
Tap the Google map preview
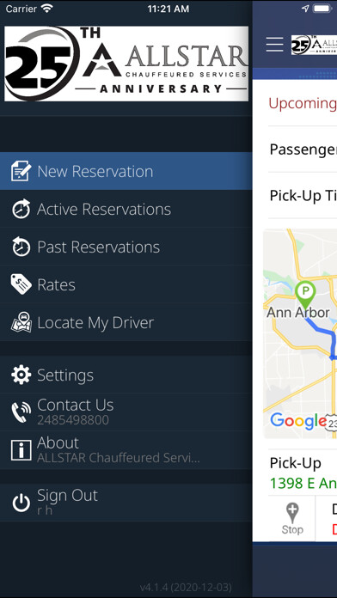tap(300, 333)
